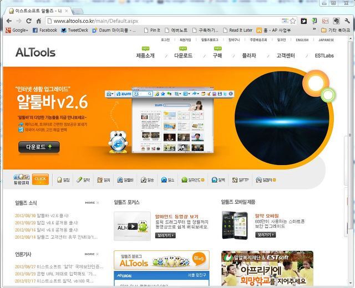Open the 알캡처 product icon
The height and width of the screenshot is (288, 355).
[x=266, y=180]
